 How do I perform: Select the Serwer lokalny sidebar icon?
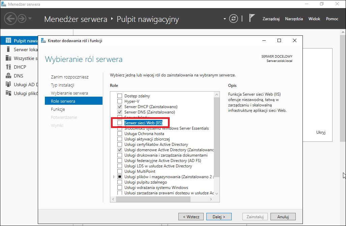click(8, 50)
